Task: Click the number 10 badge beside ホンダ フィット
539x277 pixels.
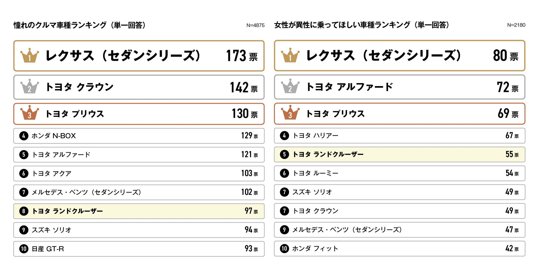Action: [284, 249]
